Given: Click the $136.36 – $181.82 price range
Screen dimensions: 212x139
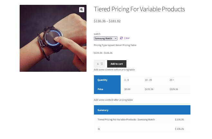Looking at the screenshot, I should coord(107,21).
